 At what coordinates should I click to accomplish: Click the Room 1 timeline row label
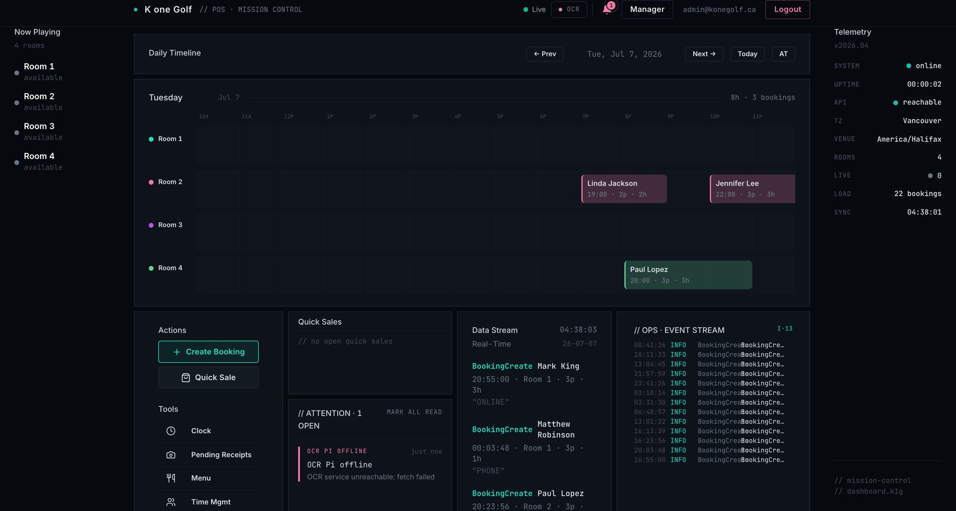click(x=166, y=139)
